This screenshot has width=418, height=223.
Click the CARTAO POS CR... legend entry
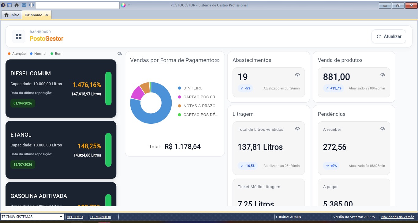point(198,97)
